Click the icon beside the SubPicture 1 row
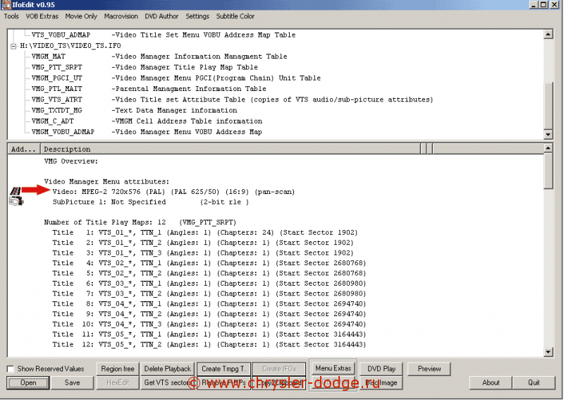 click(x=16, y=201)
